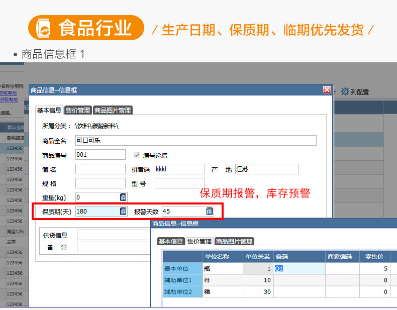Click the 拼音码 field with kkkl
The image size is (397, 310).
180,169
